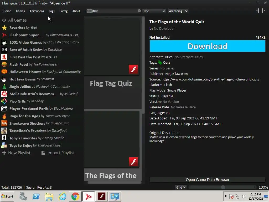Select the Pico Gr8s colorful icon
Screen dimensions: 269x202
4,101
